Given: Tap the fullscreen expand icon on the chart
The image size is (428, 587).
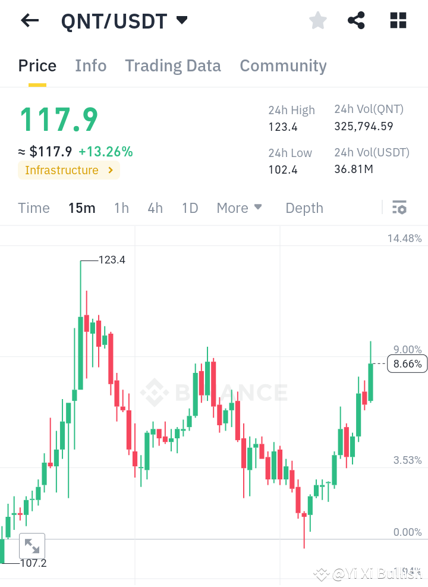Looking at the screenshot, I should (x=32, y=545).
